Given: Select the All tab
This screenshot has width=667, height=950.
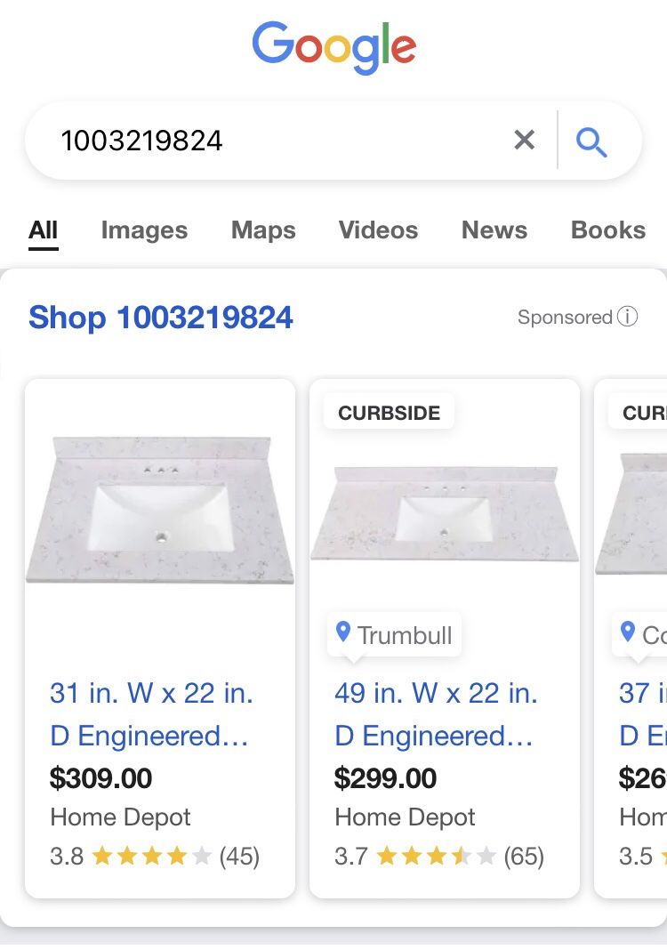Looking at the screenshot, I should tap(43, 230).
